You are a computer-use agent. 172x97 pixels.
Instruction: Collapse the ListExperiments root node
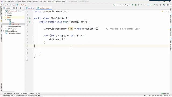[4, 11]
